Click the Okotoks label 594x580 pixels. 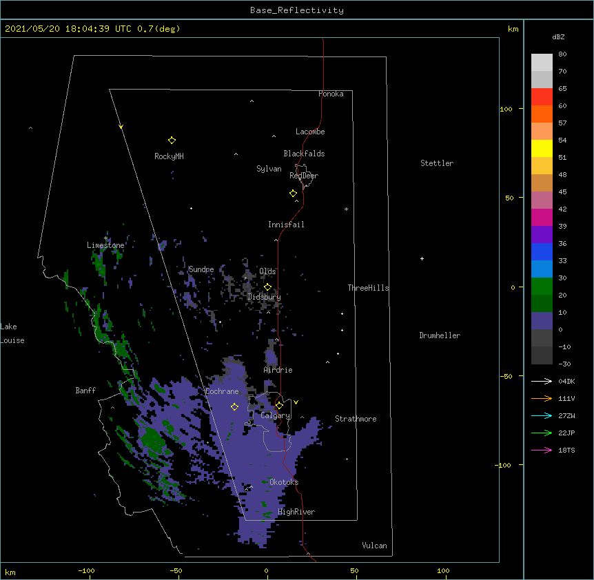pos(284,482)
